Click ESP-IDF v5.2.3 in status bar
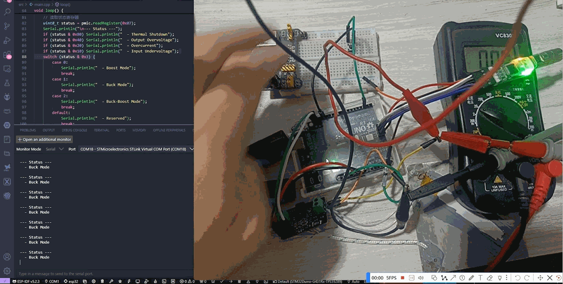563x284 pixels. click(x=28, y=282)
